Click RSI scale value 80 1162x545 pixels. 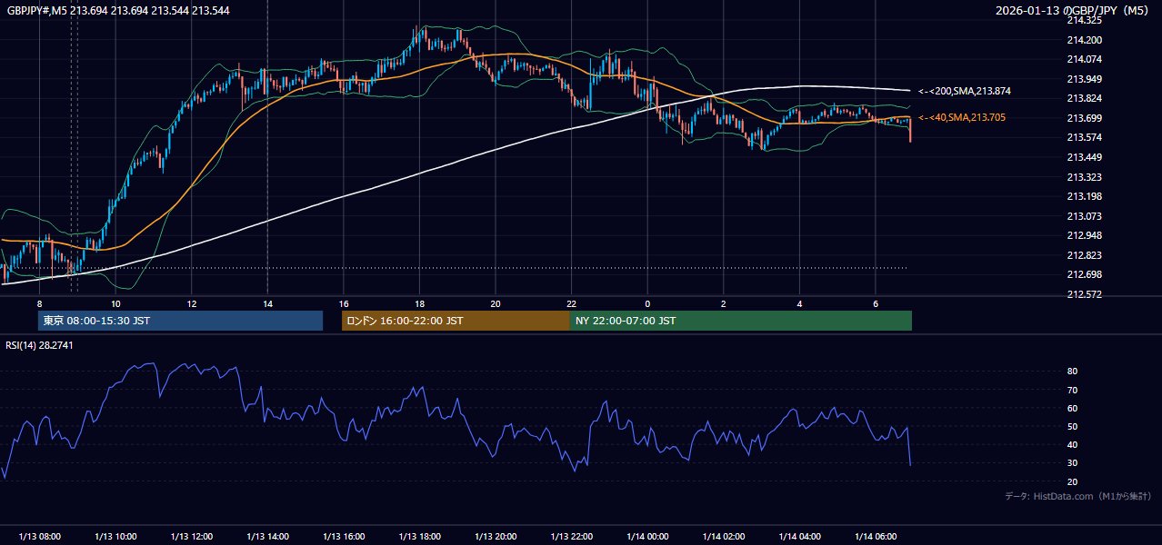click(x=1073, y=372)
